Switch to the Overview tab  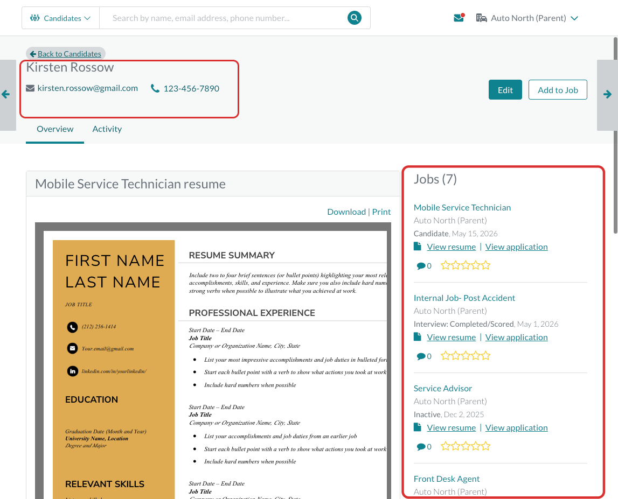(55, 129)
